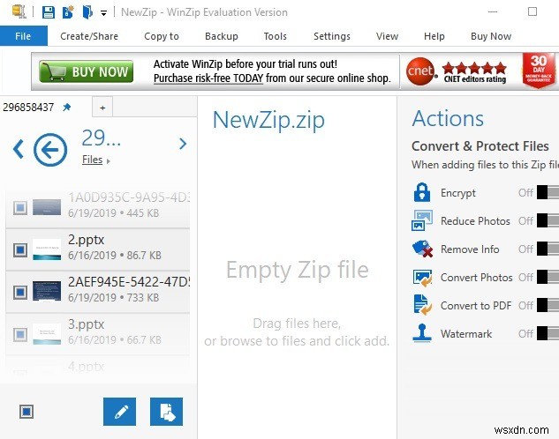Open the quick access toolbar dropdown arrow

click(104, 13)
